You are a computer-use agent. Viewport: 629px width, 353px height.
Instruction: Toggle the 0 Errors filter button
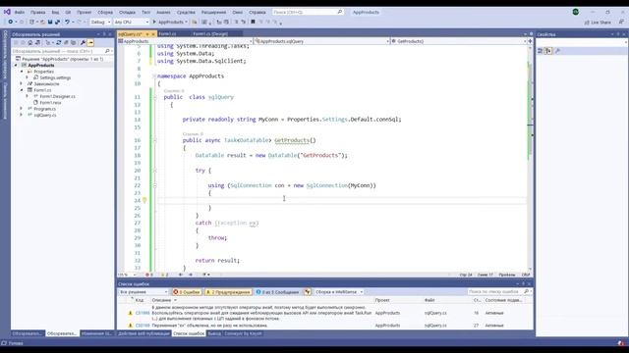[x=187, y=292]
